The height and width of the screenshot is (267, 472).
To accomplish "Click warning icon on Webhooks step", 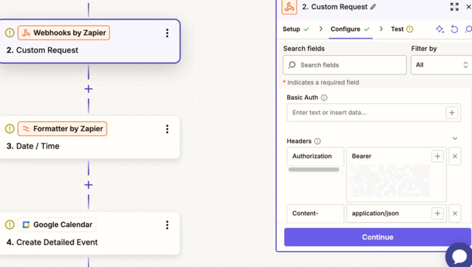I will [x=10, y=33].
